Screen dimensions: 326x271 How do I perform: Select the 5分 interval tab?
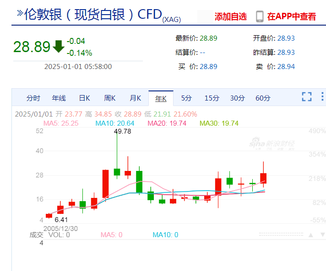(x=186, y=98)
